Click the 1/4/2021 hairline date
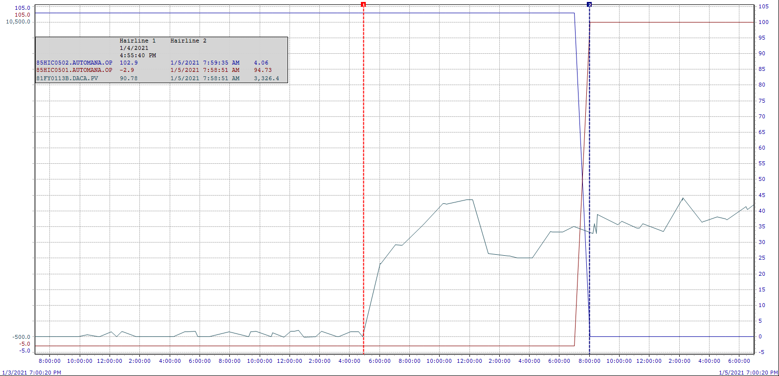Viewport: 779px width, 376px height. tap(134, 48)
